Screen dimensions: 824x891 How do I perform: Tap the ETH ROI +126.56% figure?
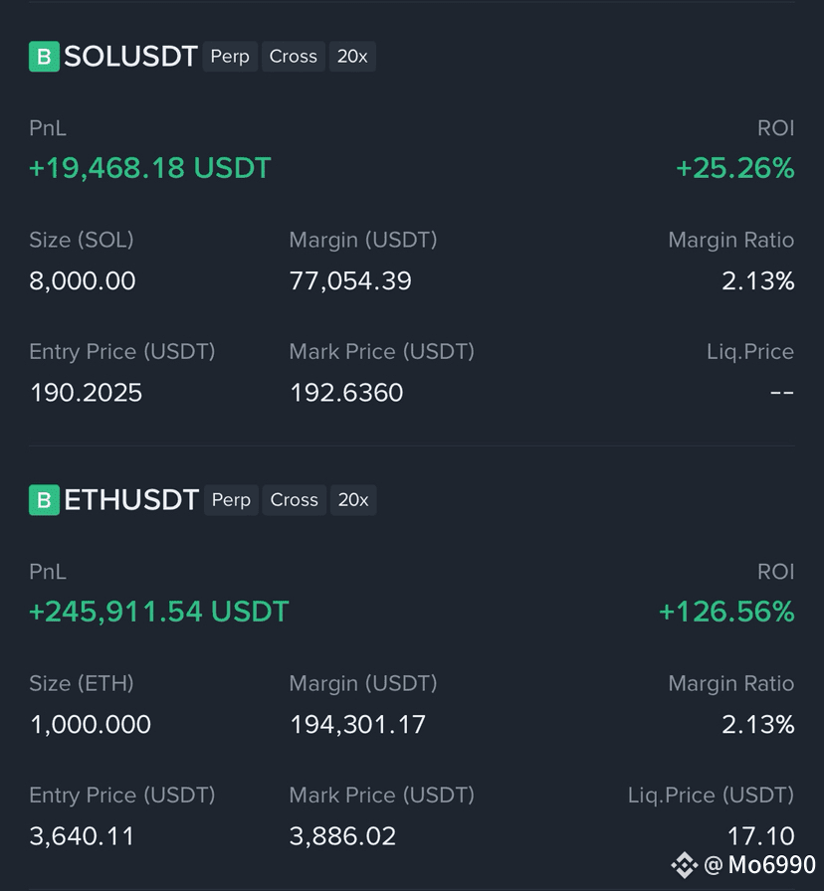pos(726,612)
